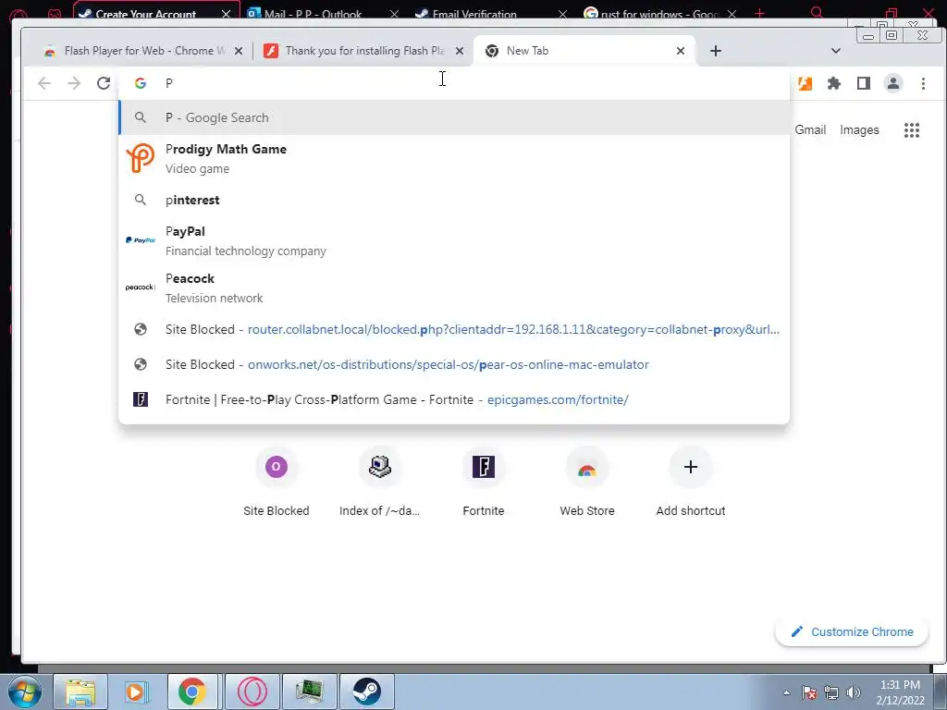Open the Windows Start orb
The image size is (947, 710).
[x=24, y=692]
